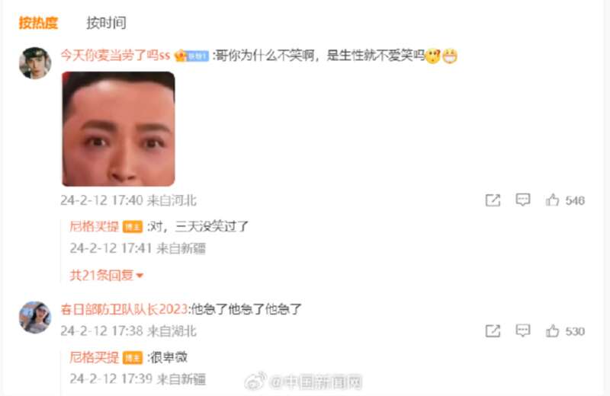
Task: Click the 博主 badge in first reply
Action: 133,227
